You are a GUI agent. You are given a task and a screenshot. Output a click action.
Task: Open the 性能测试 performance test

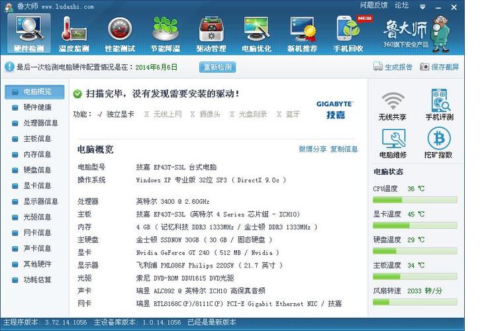(x=120, y=34)
